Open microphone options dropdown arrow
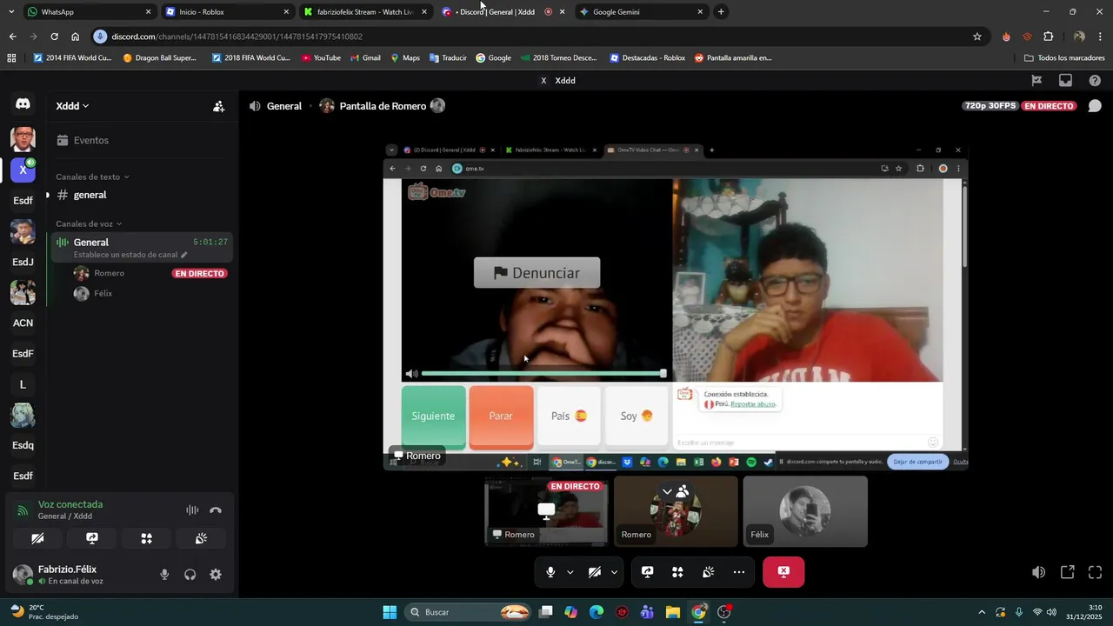The height and width of the screenshot is (626, 1113). pos(570,572)
